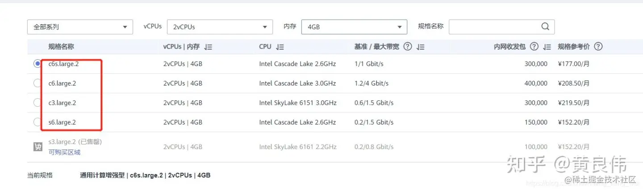Click the help icon beside 内网收发包
643x191 pixels.
click(x=534, y=46)
